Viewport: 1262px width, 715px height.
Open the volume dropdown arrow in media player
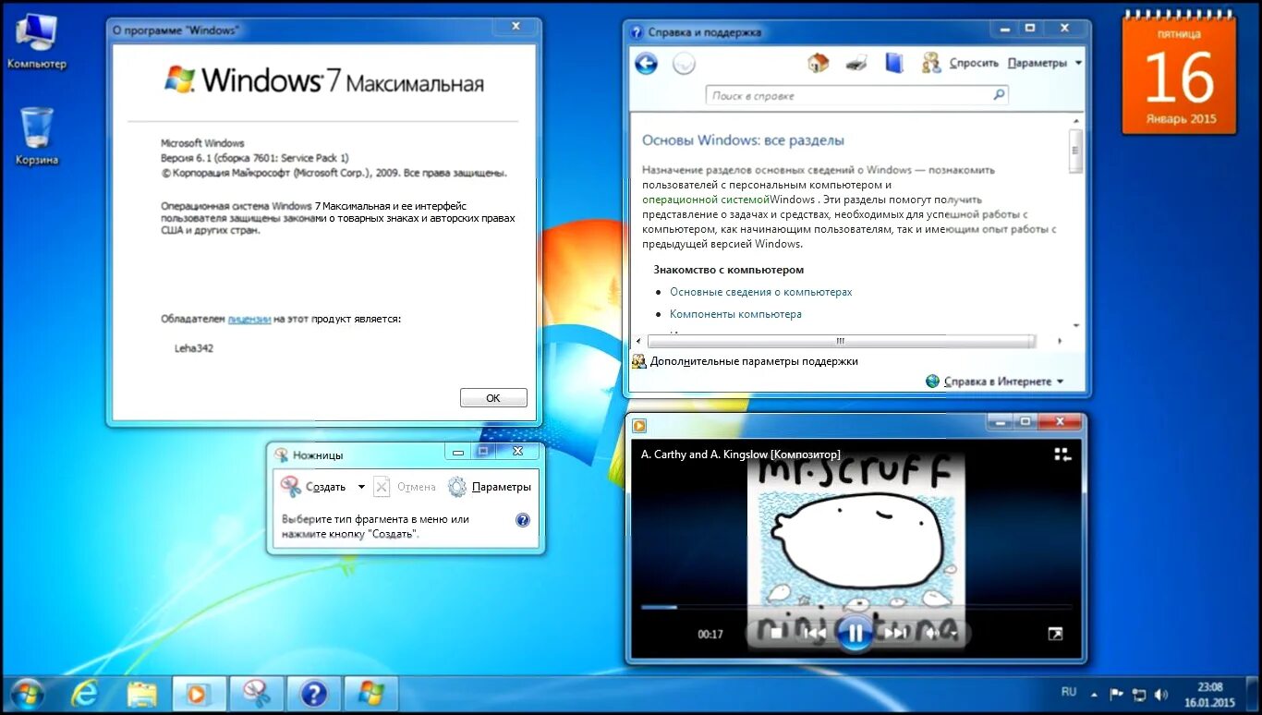click(954, 634)
